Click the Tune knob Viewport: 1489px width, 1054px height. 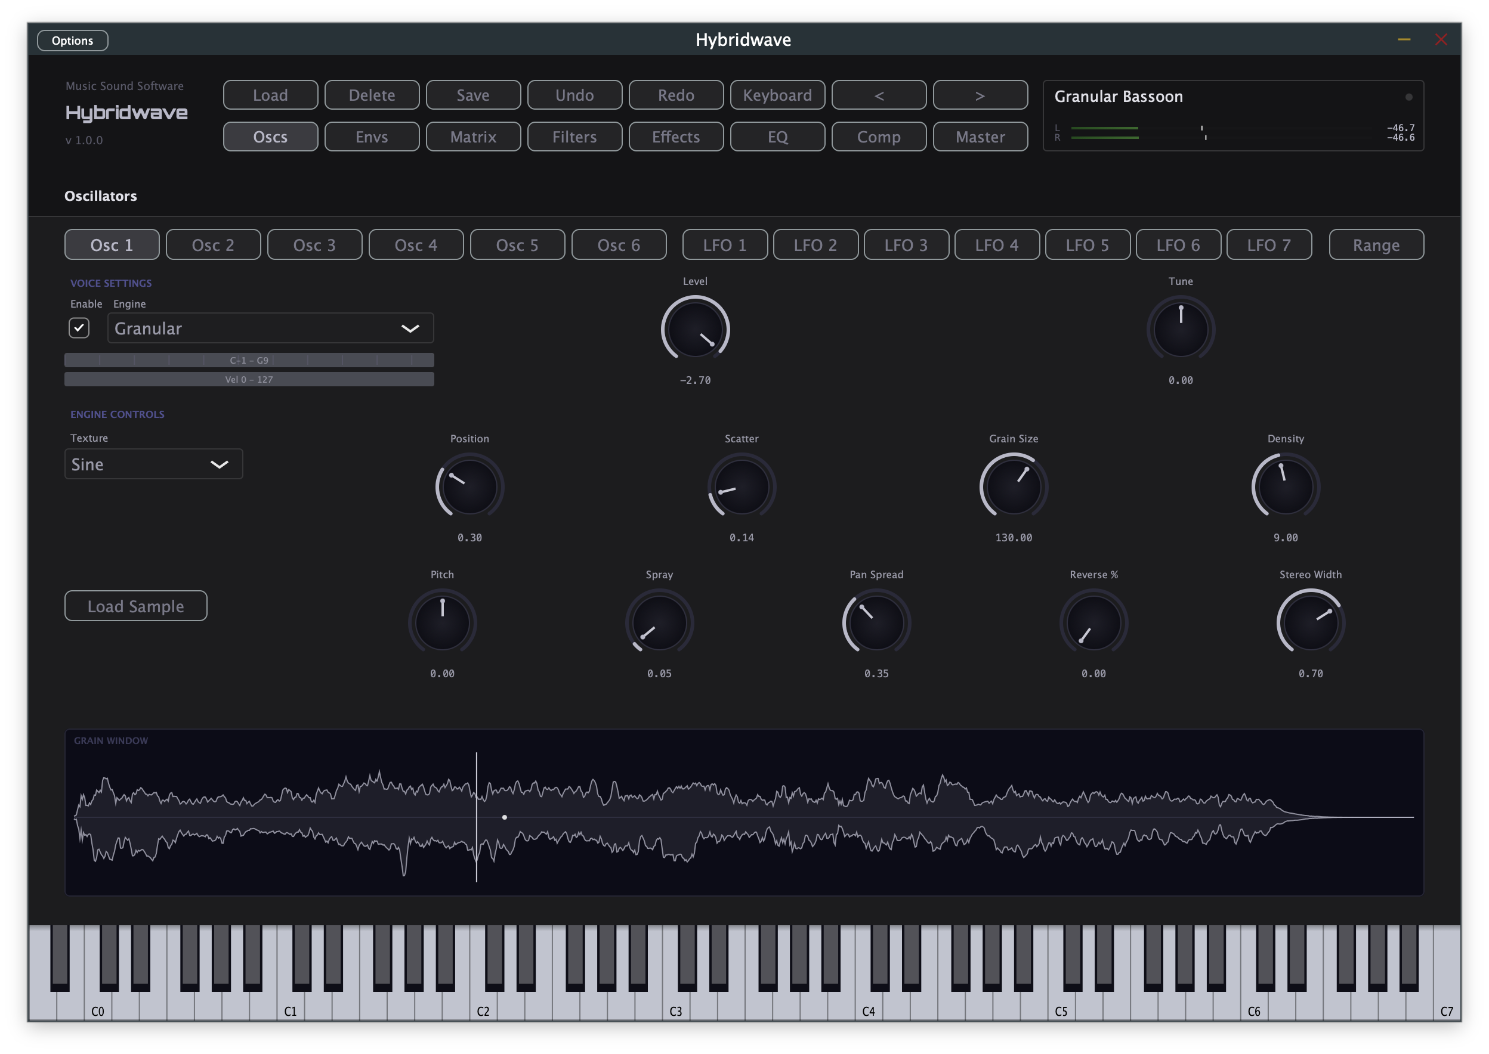(x=1180, y=329)
